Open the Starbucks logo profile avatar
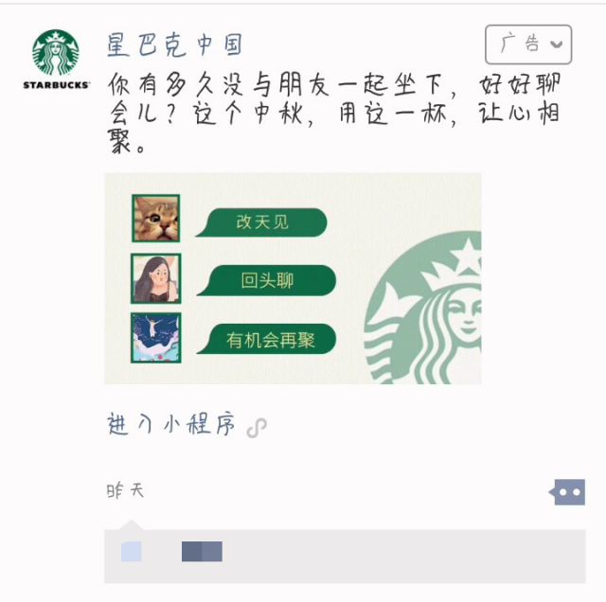 point(56,59)
